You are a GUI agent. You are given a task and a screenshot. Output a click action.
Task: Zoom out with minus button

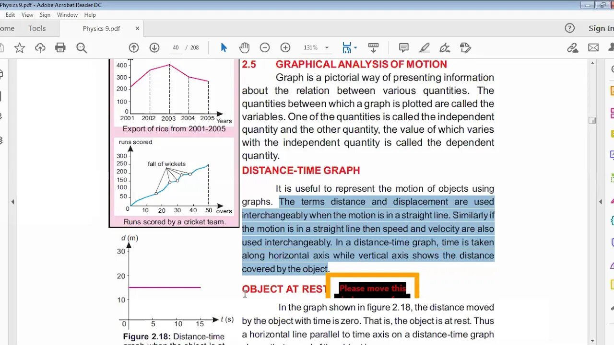coord(265,47)
